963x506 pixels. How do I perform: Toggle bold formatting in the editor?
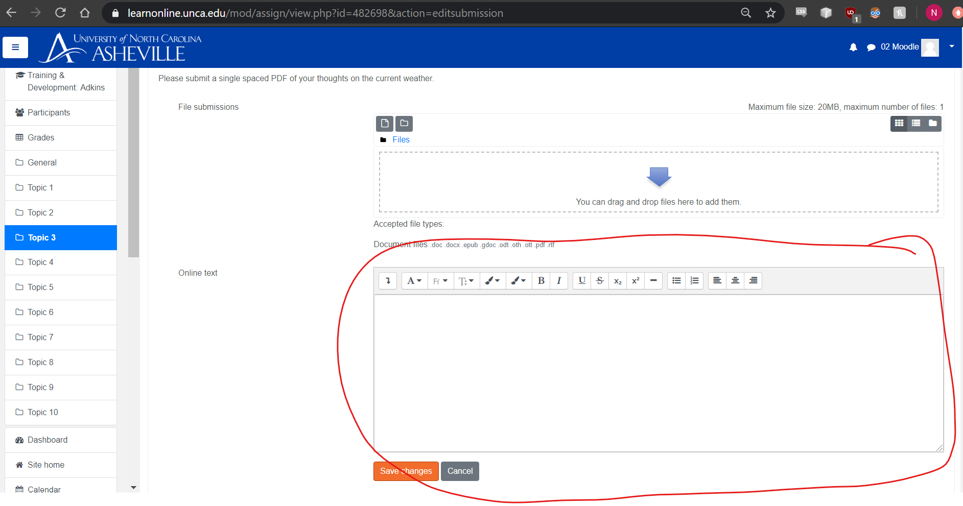541,280
